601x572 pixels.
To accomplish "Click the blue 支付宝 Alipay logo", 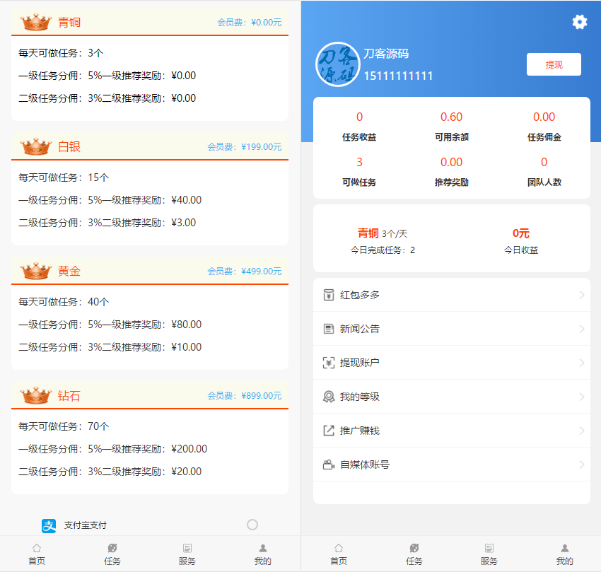I will [49, 525].
